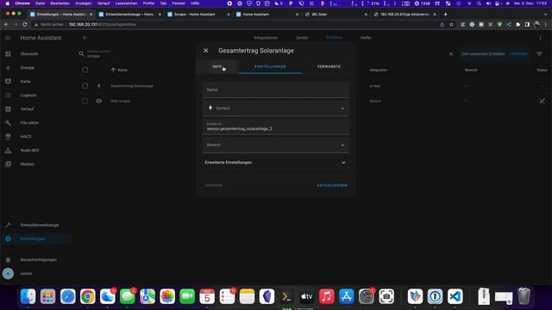This screenshot has height=310, width=552.
Task: Click the Löschen button in dialog
Action: [x=213, y=185]
